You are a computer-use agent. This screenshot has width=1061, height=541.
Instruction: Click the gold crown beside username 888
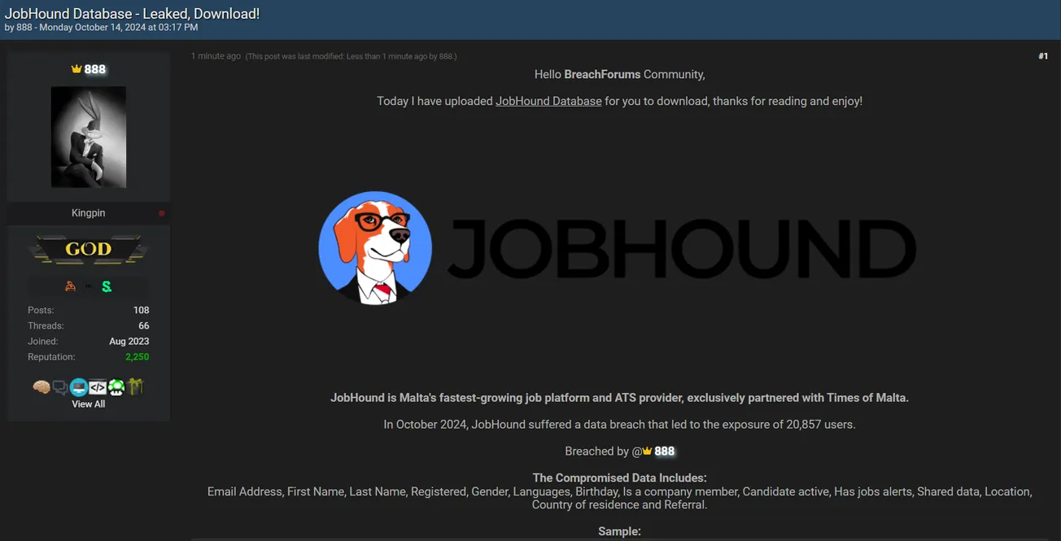(76, 69)
